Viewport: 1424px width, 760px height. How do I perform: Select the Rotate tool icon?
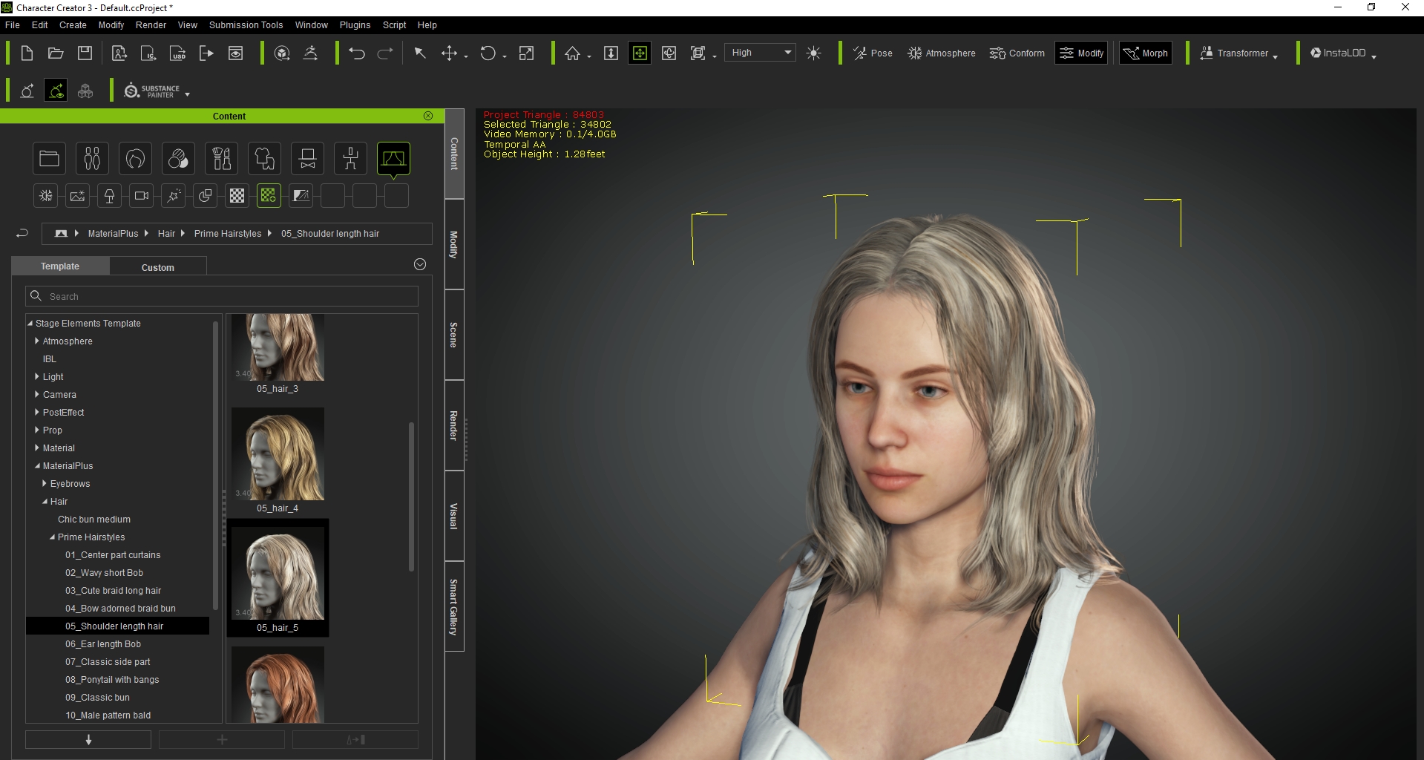click(488, 53)
